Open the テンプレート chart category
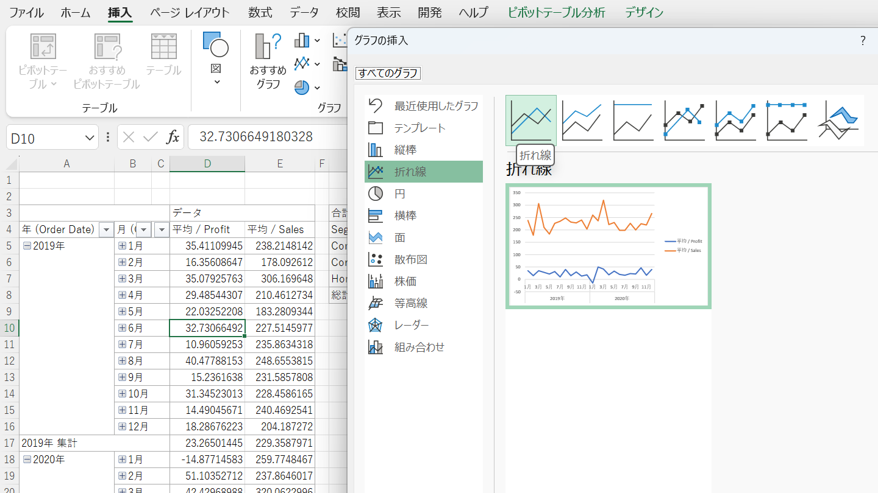The height and width of the screenshot is (493, 878). pos(424,128)
